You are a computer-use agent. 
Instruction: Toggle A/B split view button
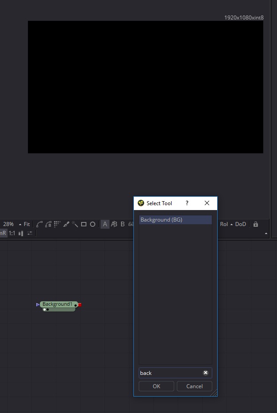[x=114, y=224]
